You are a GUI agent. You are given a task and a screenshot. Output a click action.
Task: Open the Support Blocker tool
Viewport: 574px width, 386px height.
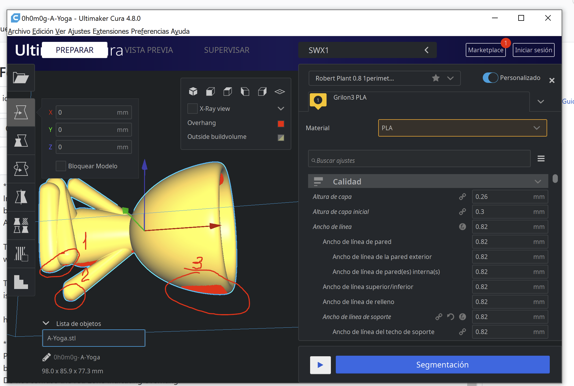[x=21, y=254]
